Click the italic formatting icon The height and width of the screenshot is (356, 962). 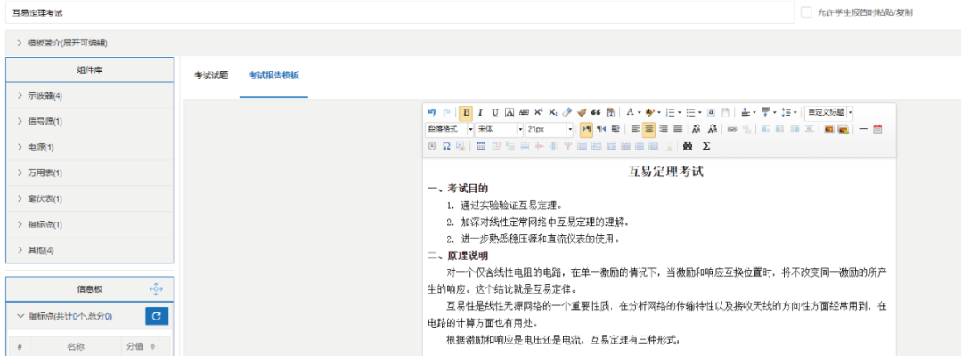[480, 113]
